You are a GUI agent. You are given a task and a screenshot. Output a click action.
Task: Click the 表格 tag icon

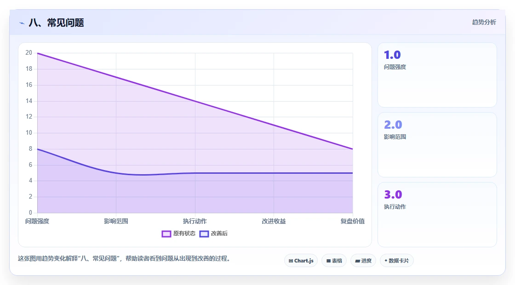pos(328,261)
